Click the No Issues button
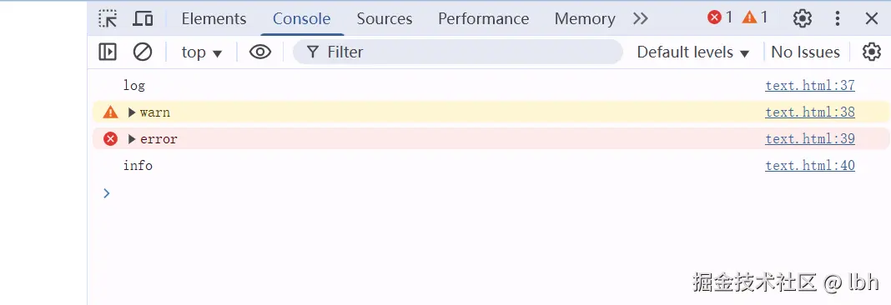891x305 pixels. click(805, 52)
